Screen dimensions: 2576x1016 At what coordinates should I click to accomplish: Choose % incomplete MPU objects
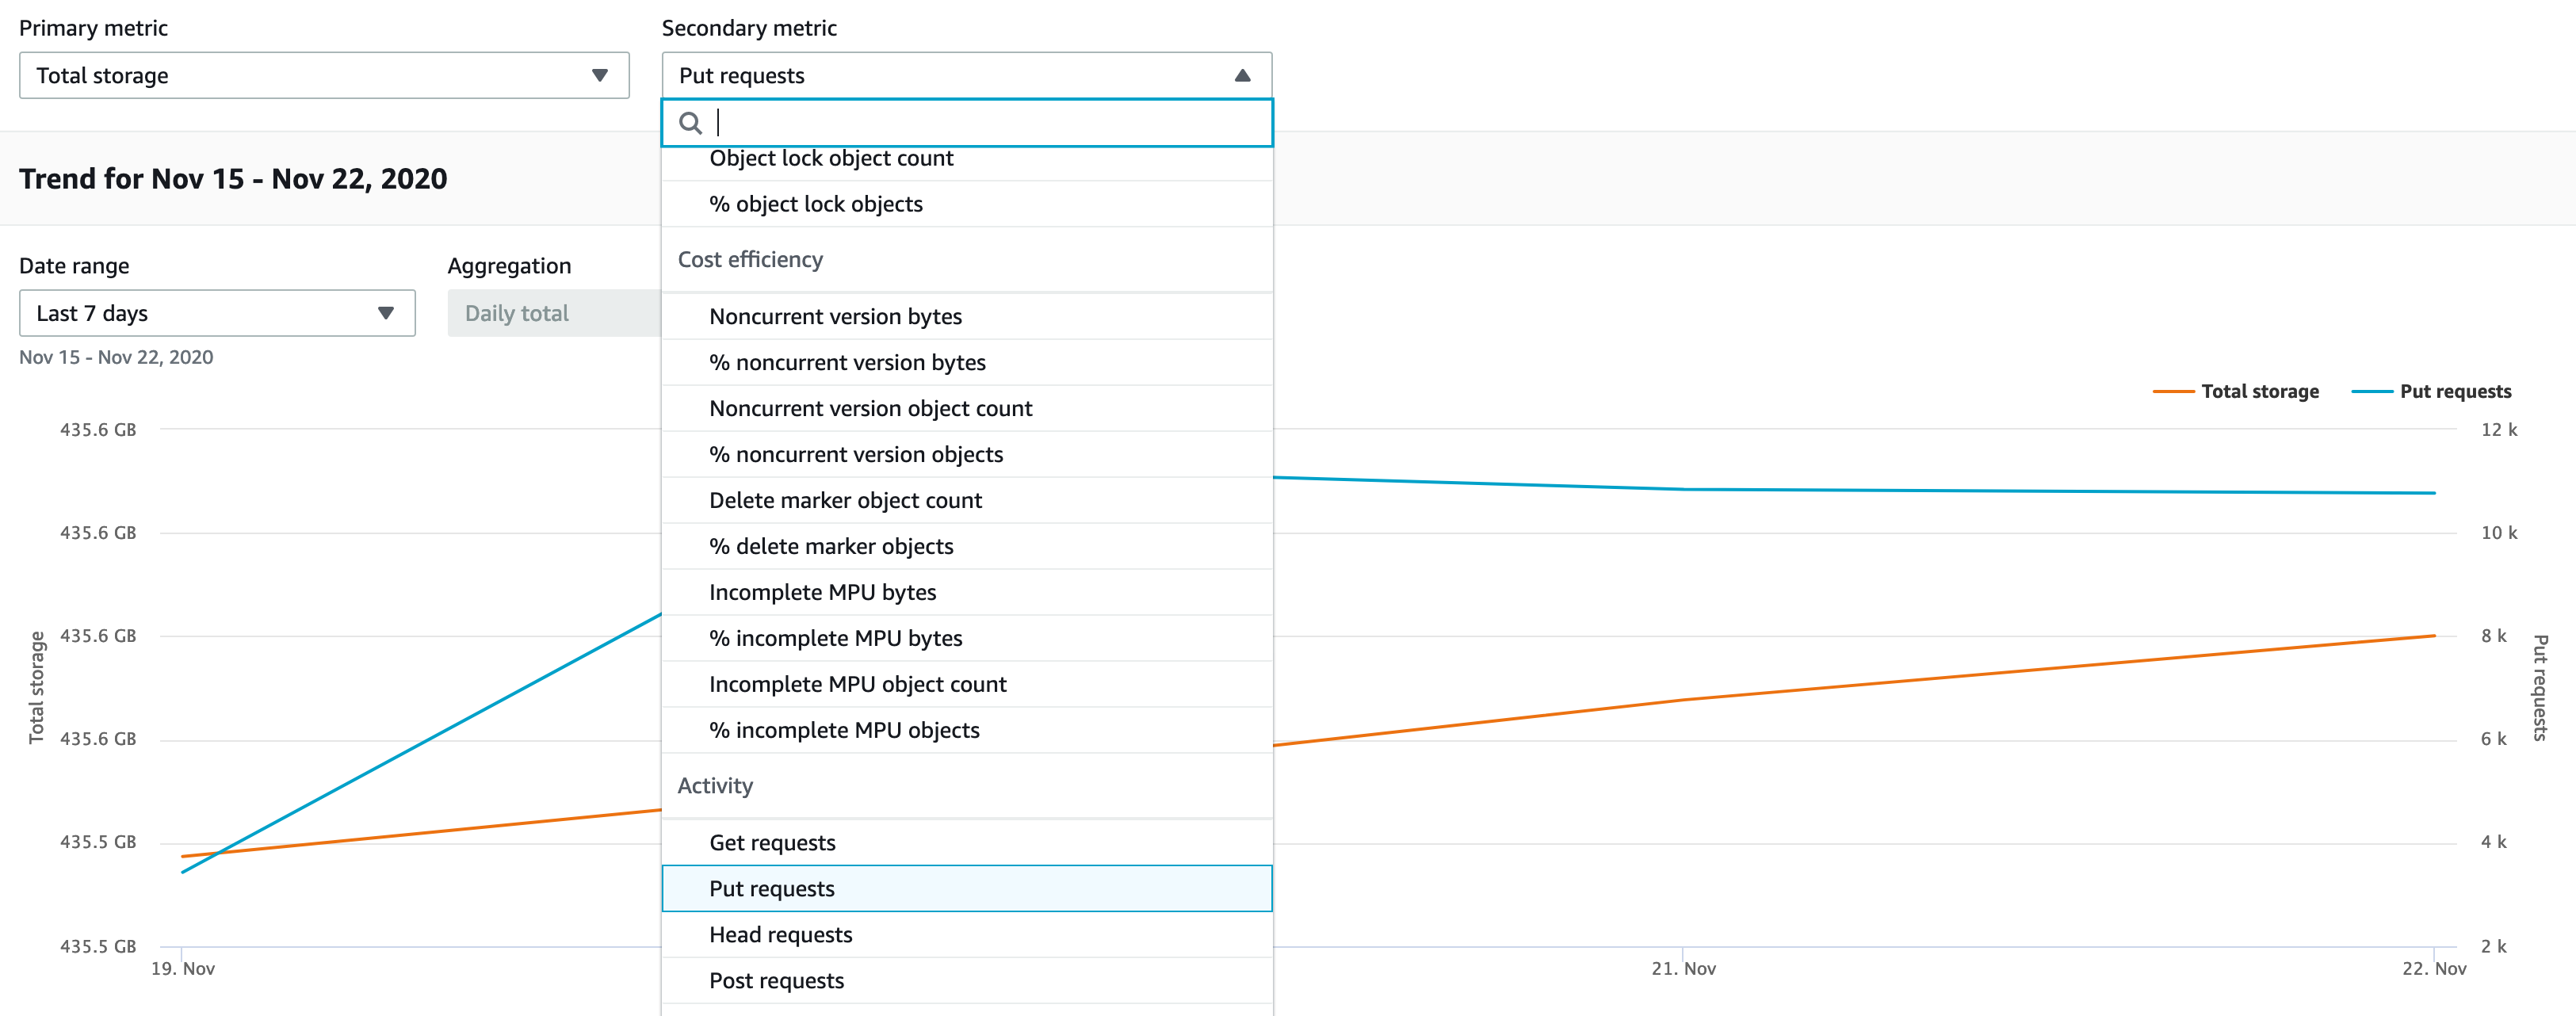[x=843, y=731]
